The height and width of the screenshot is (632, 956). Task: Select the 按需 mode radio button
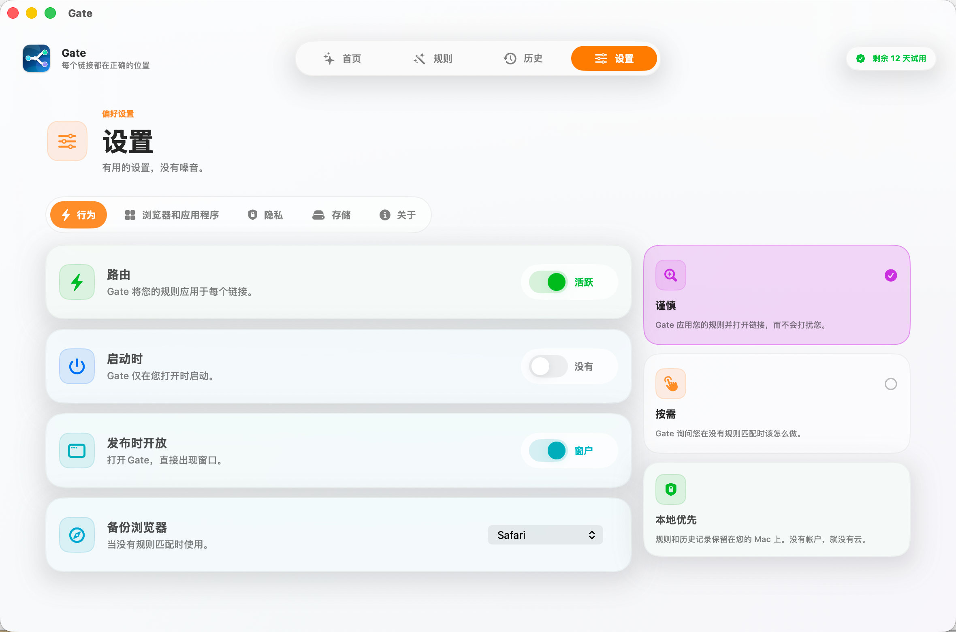[891, 384]
